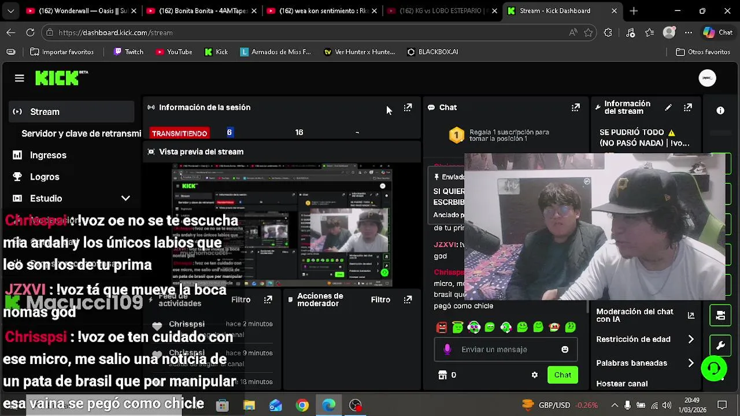Image resolution: width=740 pixels, height=416 pixels.
Task: Pop out the Información del stream panel
Action: (x=688, y=107)
